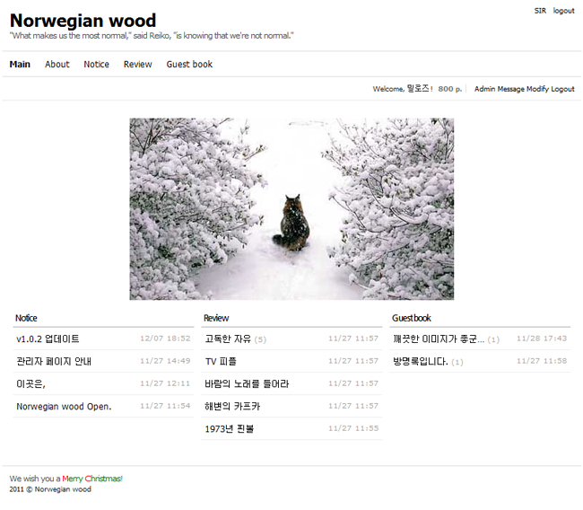Open the Guest book menu item
The height and width of the screenshot is (510, 583).
pos(189,65)
